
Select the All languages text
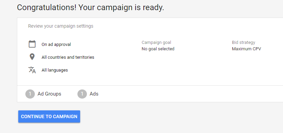pos(55,70)
